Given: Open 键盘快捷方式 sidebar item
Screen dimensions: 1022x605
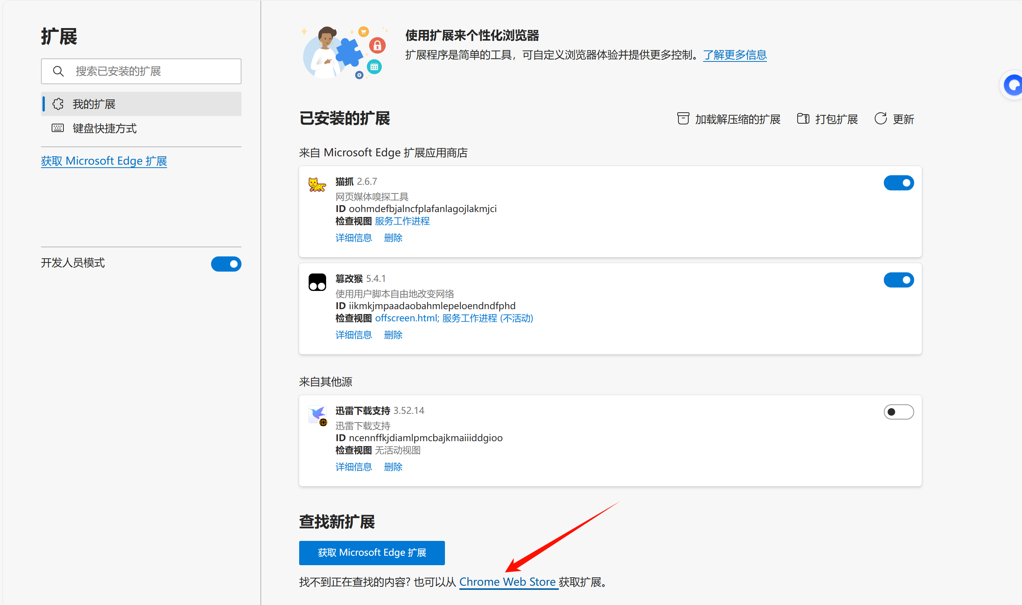Looking at the screenshot, I should (x=104, y=129).
